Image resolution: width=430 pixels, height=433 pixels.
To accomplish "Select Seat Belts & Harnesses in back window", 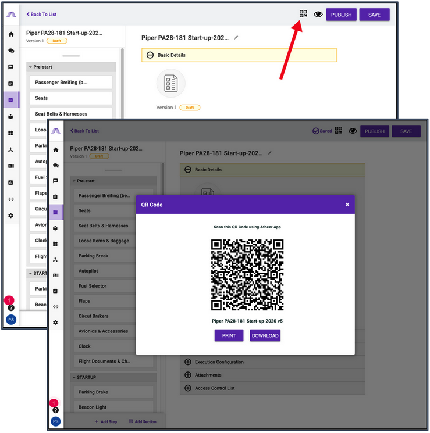I will pyautogui.click(x=71, y=114).
